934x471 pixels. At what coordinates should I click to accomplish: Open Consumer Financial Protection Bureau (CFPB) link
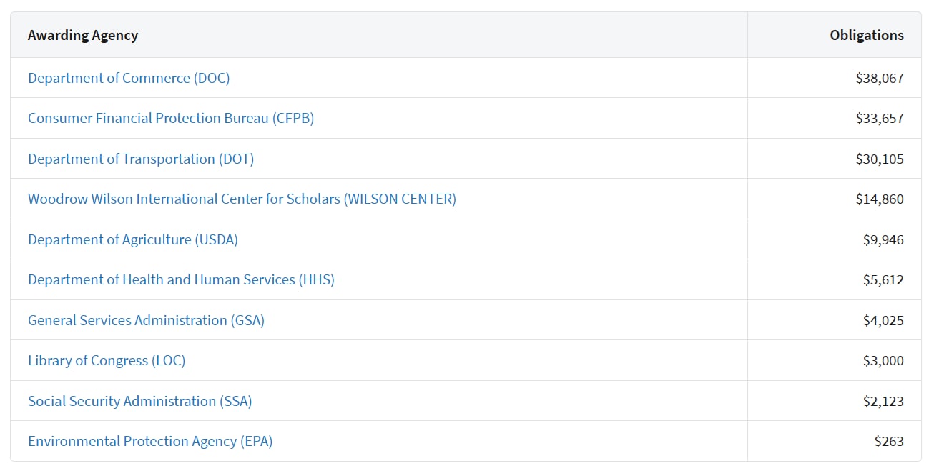[x=171, y=118]
